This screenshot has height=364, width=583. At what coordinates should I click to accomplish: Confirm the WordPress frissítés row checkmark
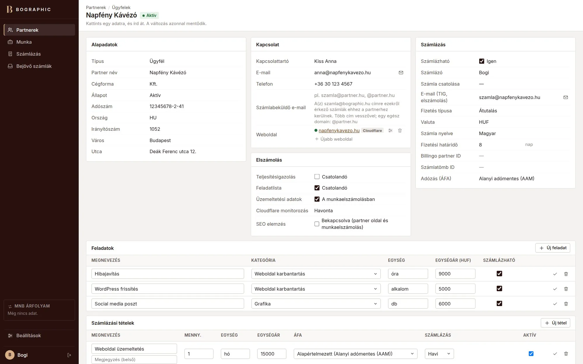[555, 289]
